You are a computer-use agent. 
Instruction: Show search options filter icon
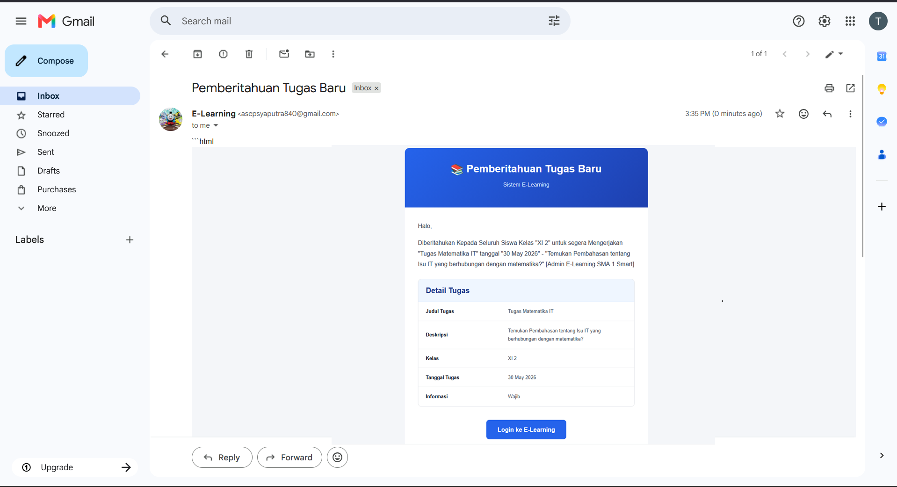(554, 21)
